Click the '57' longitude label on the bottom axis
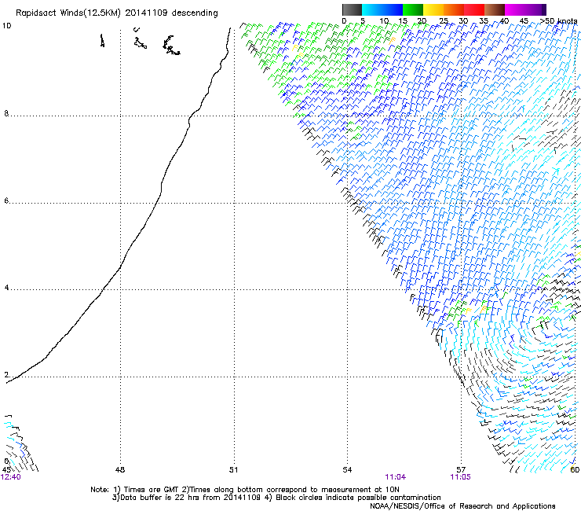Viewport: 581px width, 511px height. [461, 470]
